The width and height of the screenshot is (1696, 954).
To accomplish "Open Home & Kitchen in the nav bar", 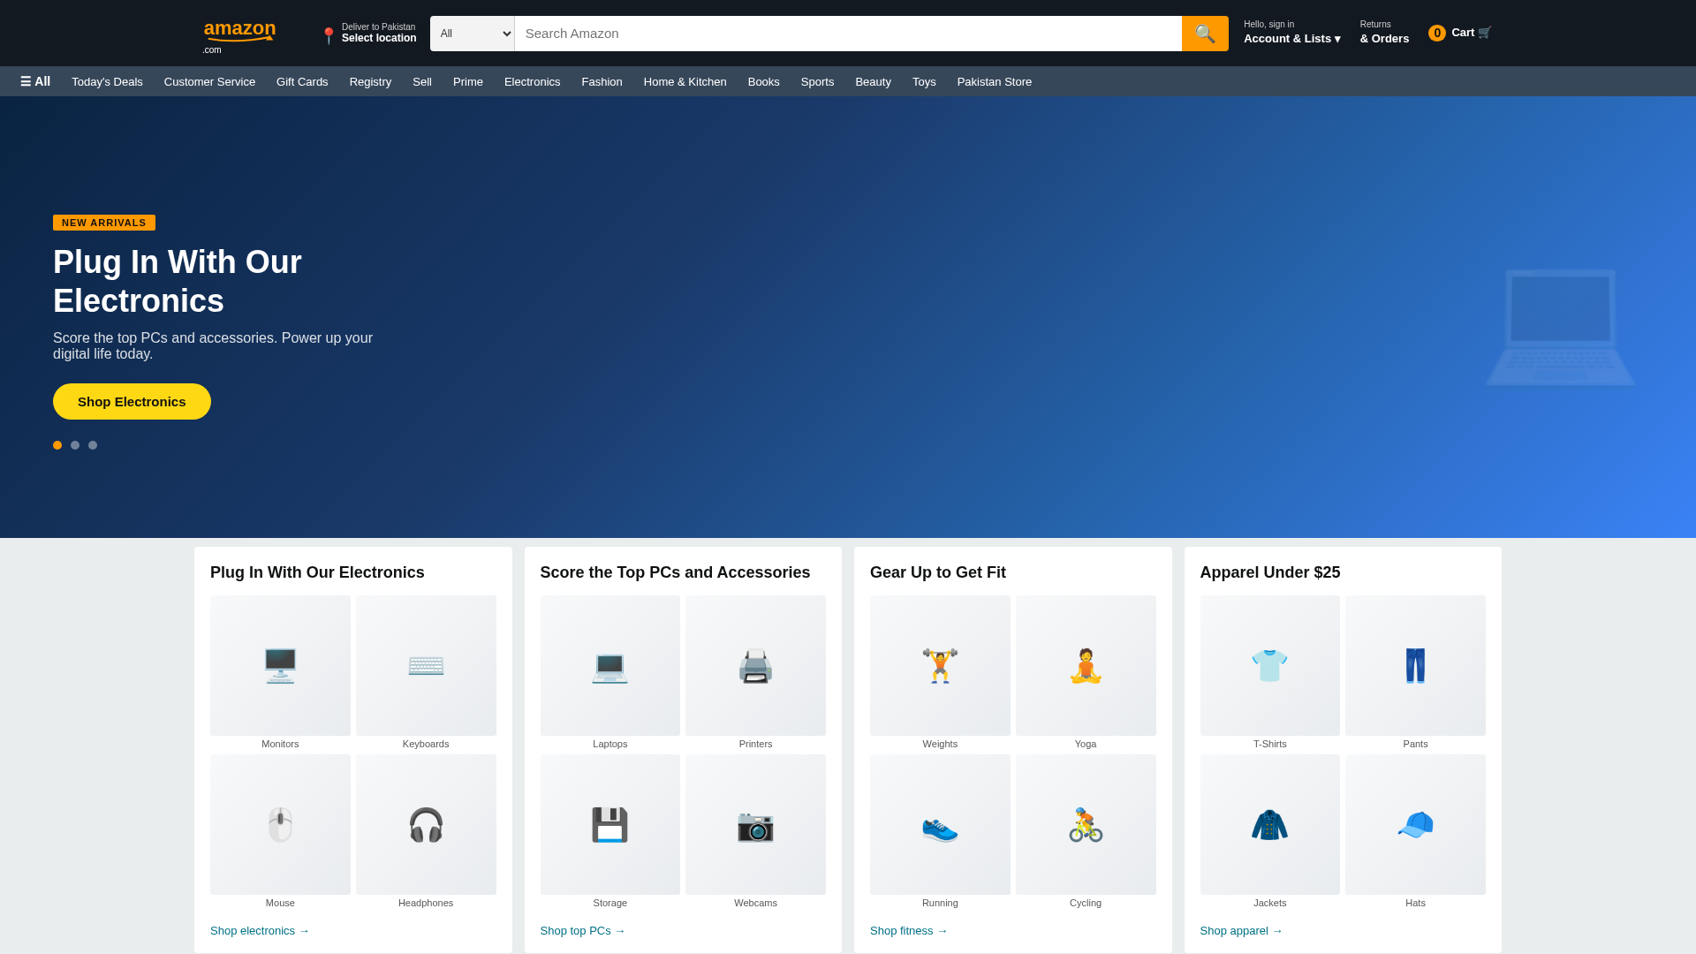I will point(685,81).
